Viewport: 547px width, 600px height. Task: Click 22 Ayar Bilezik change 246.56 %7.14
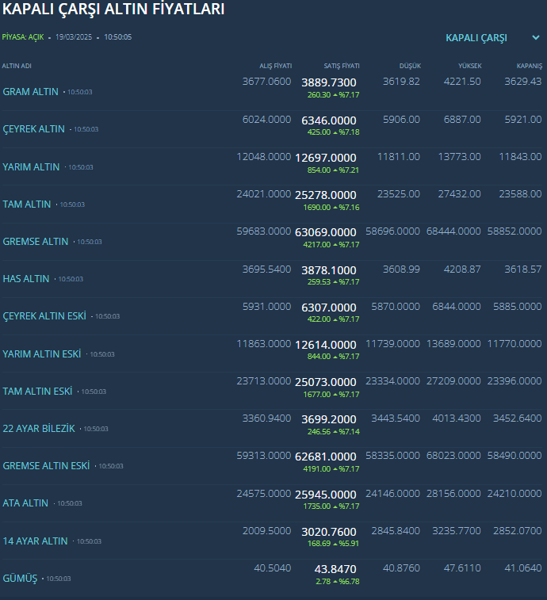(334, 432)
